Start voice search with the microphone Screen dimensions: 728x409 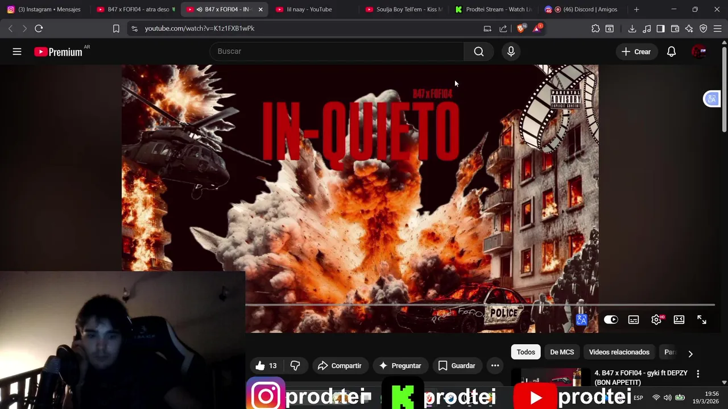511,52
